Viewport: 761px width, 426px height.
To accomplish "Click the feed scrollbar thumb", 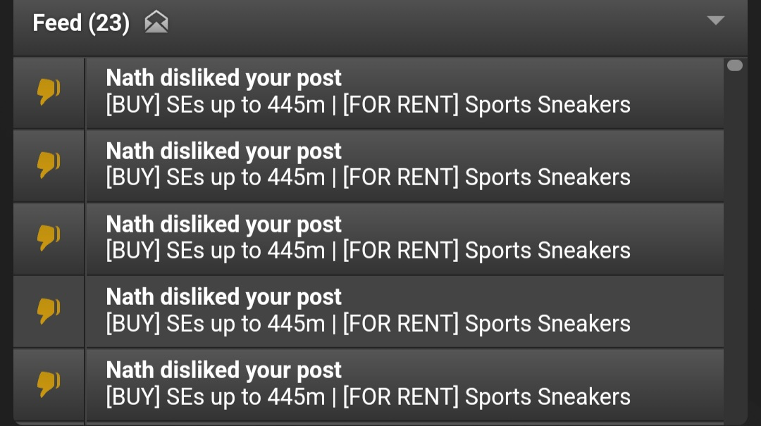I will click(x=735, y=65).
